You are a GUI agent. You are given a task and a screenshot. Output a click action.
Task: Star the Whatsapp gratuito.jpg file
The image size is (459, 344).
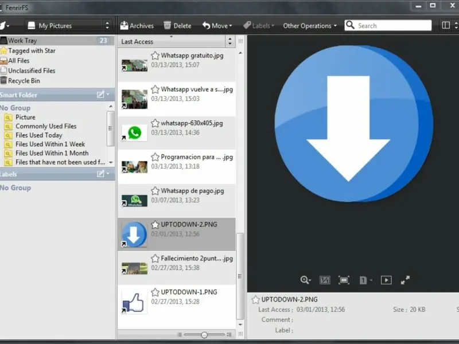click(155, 56)
